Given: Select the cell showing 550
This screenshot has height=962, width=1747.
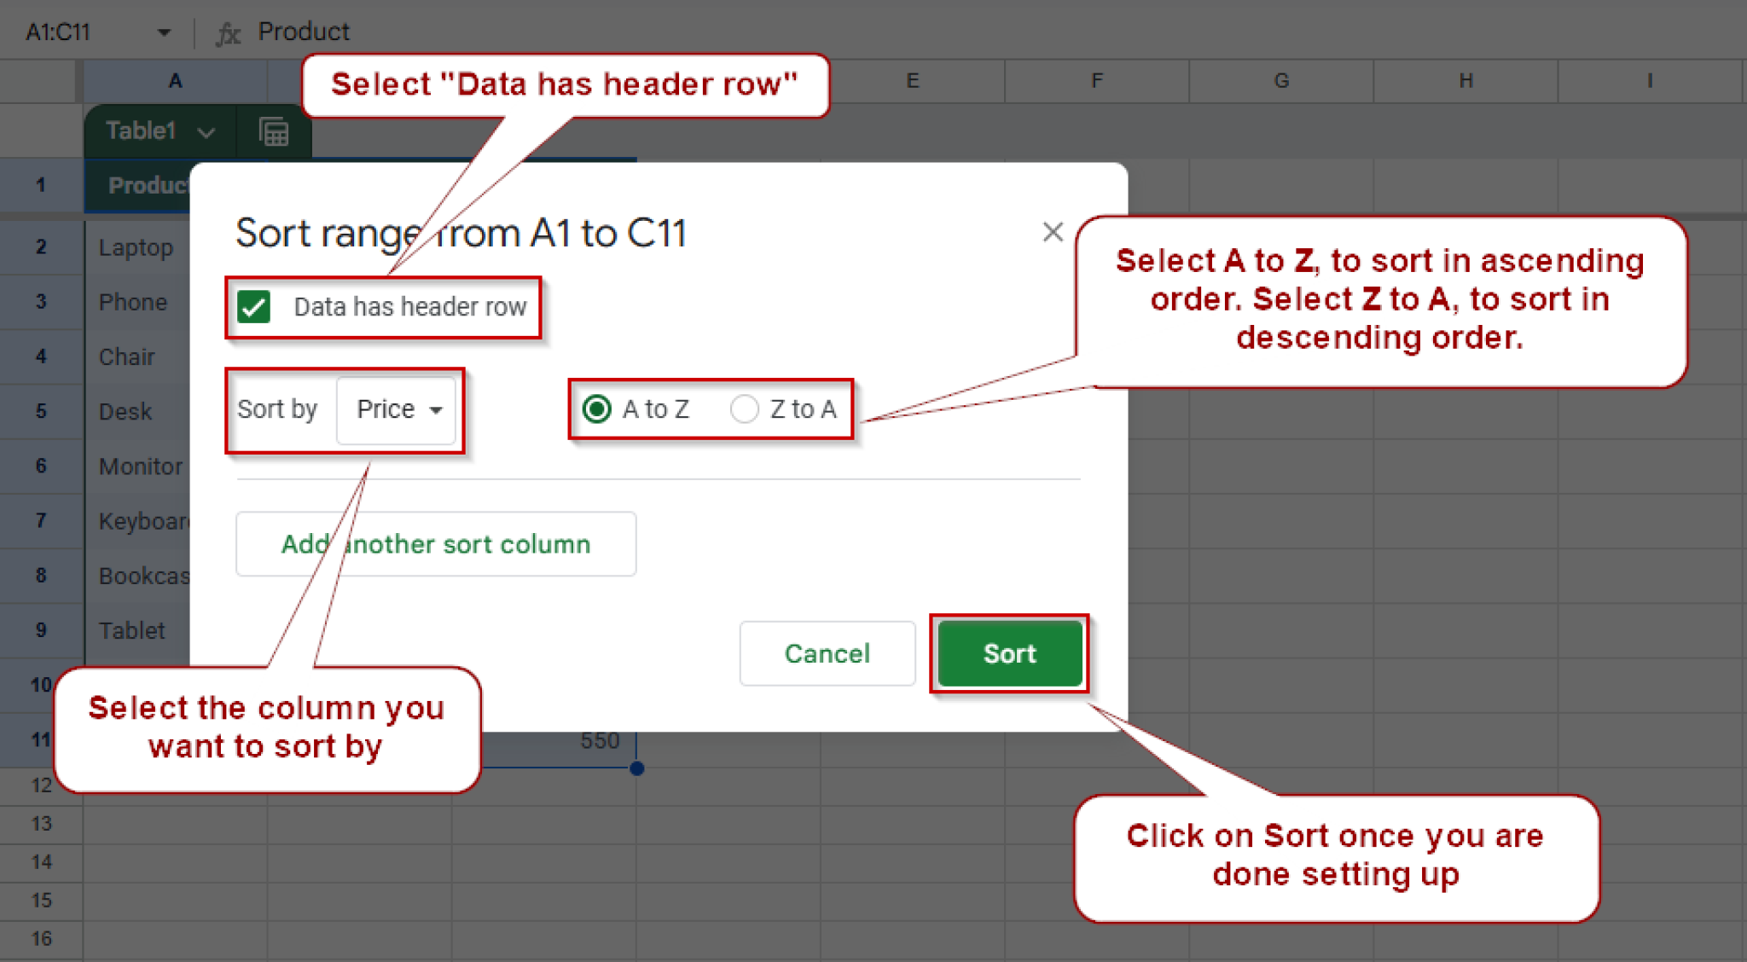Looking at the screenshot, I should click(x=599, y=739).
